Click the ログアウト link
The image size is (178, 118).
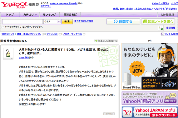click(46, 6)
